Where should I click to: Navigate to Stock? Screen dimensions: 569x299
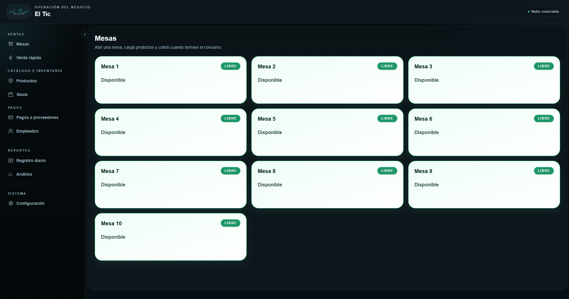coord(42,95)
